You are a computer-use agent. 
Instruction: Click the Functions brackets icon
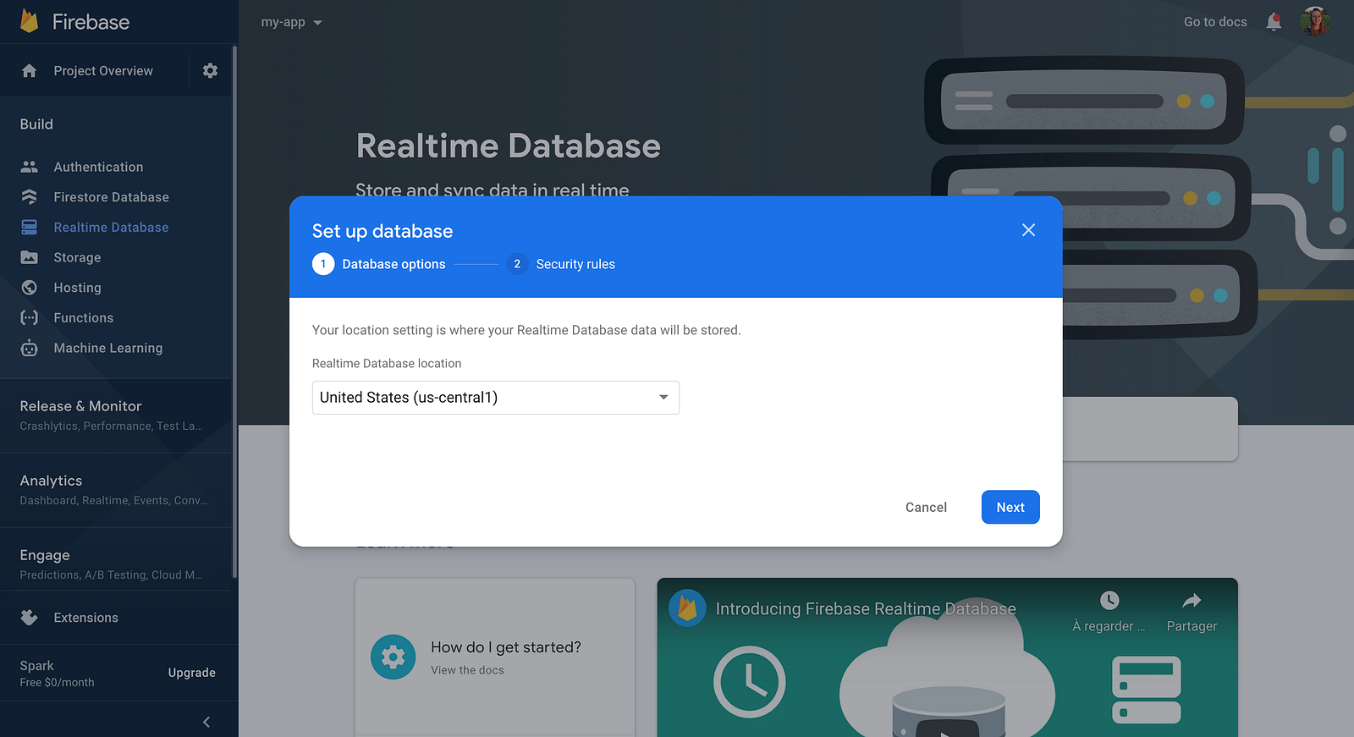click(29, 318)
